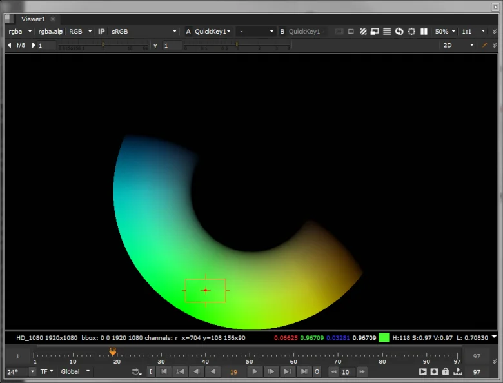503x383 pixels.
Task: Click the viewer capture icon
Action: point(434,371)
